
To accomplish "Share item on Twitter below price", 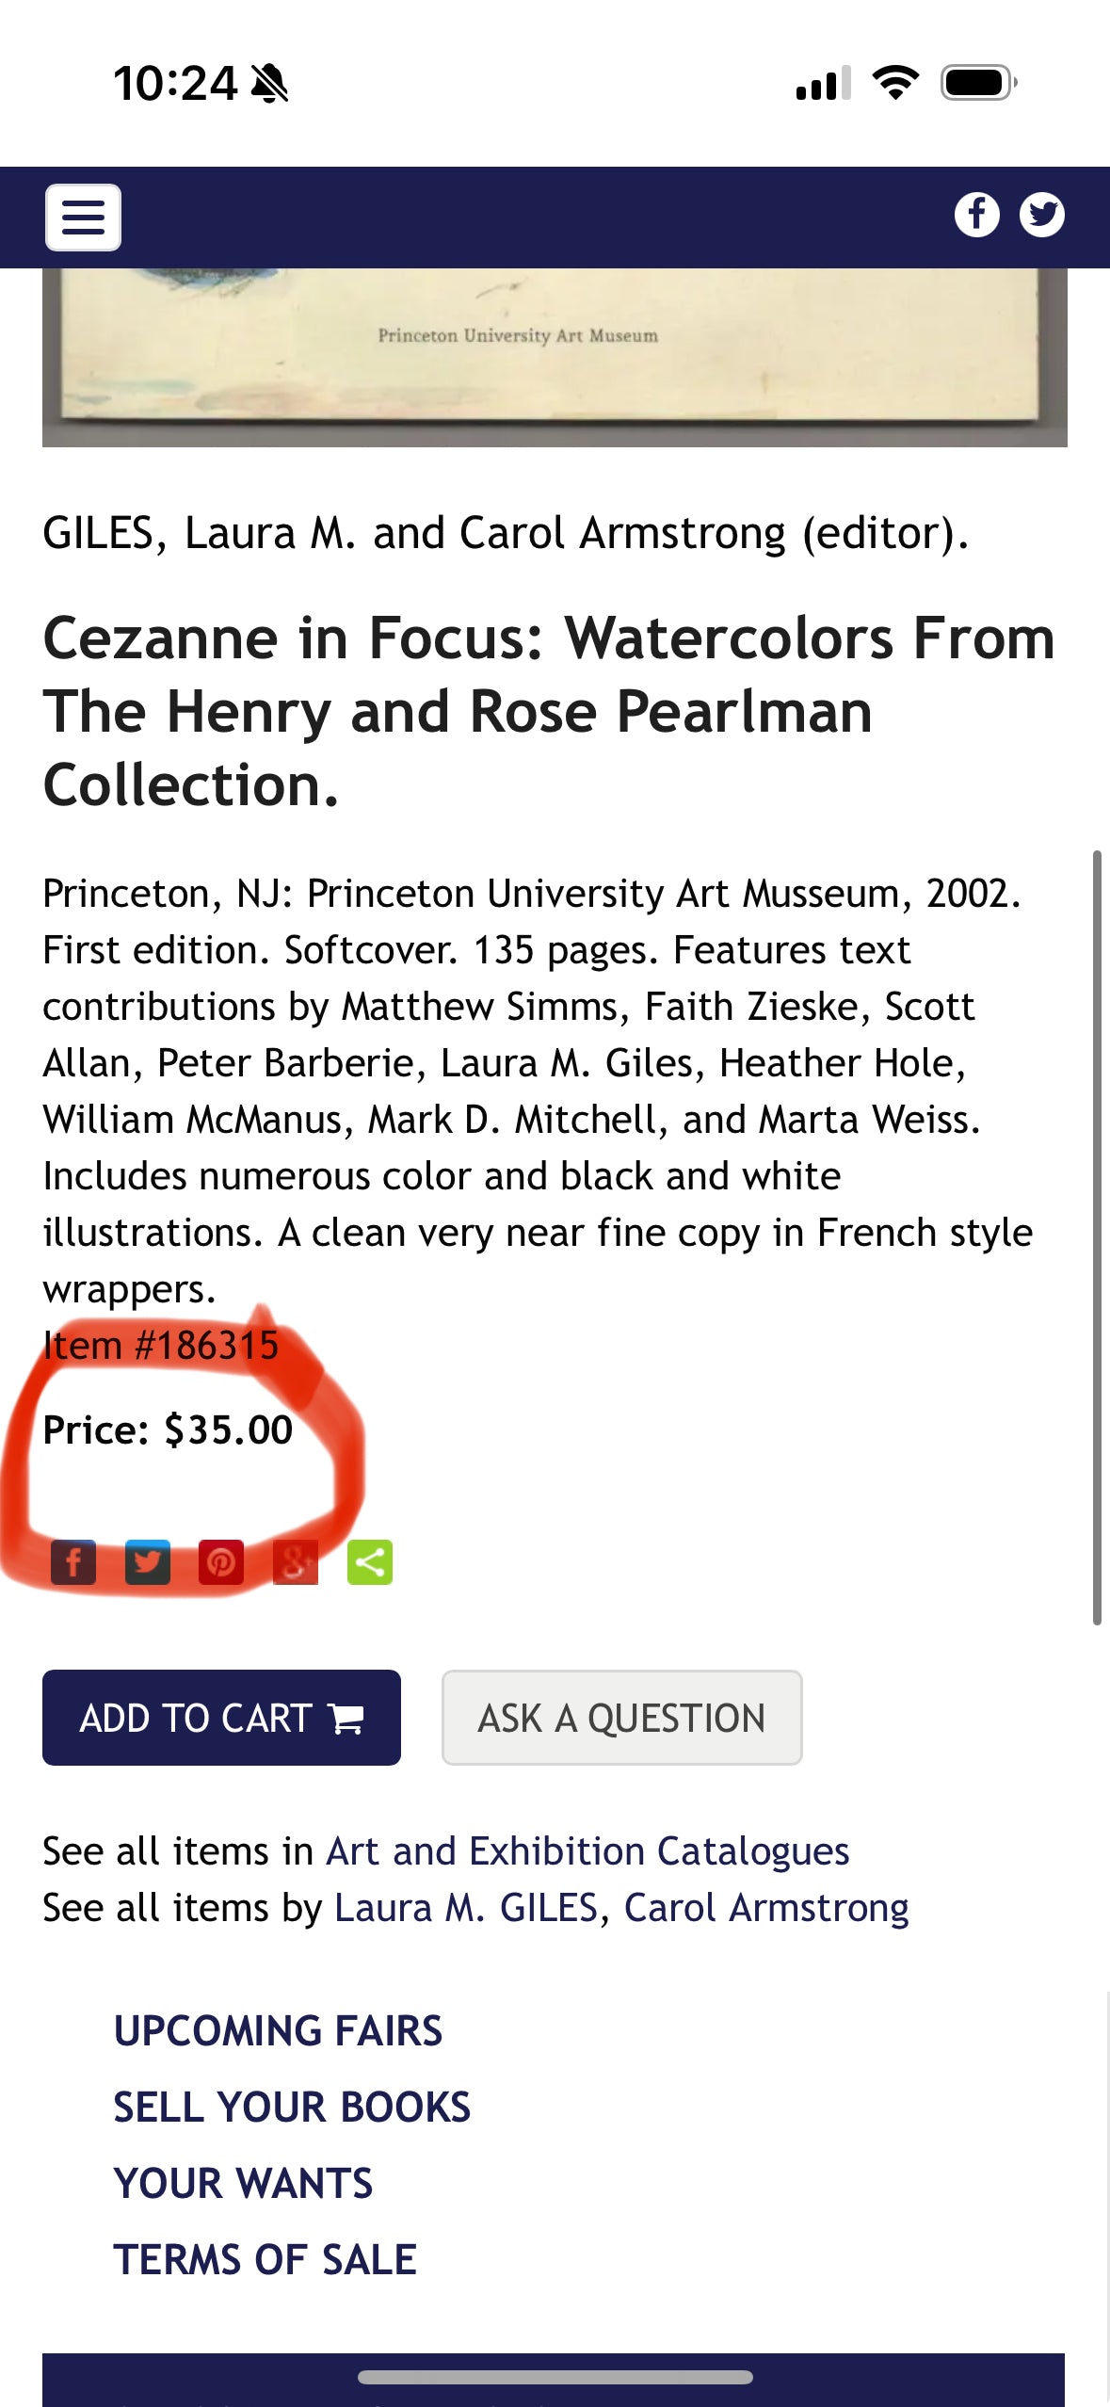I will pos(148,1563).
